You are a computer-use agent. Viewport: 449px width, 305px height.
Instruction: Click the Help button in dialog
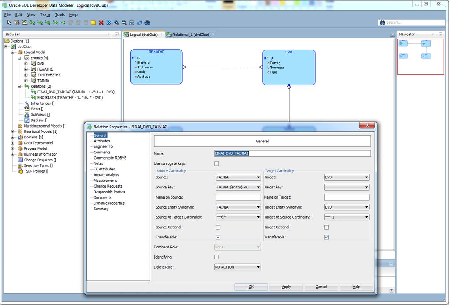click(x=356, y=287)
